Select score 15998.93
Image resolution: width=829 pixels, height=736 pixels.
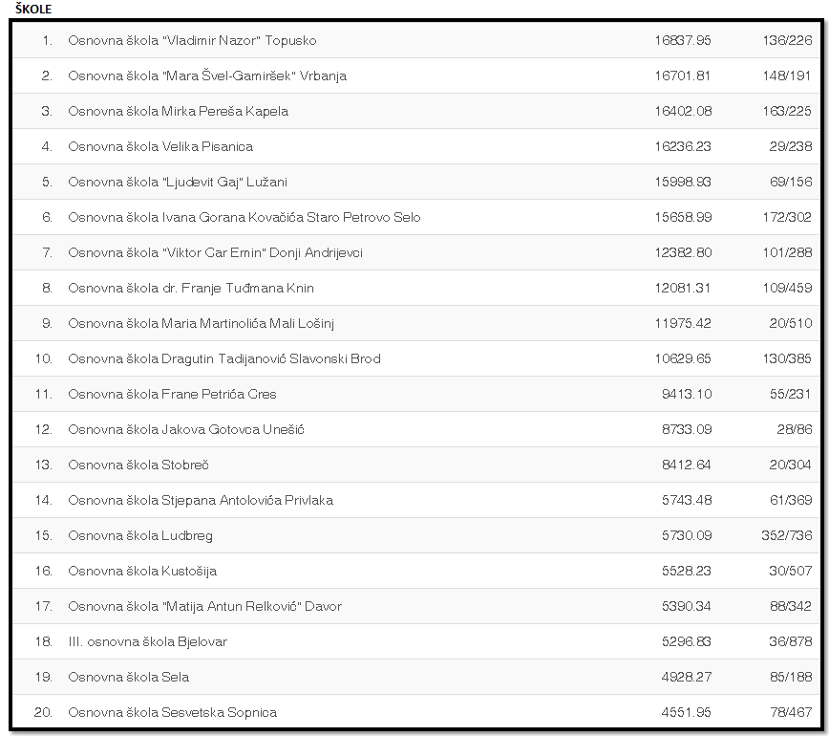tap(683, 182)
